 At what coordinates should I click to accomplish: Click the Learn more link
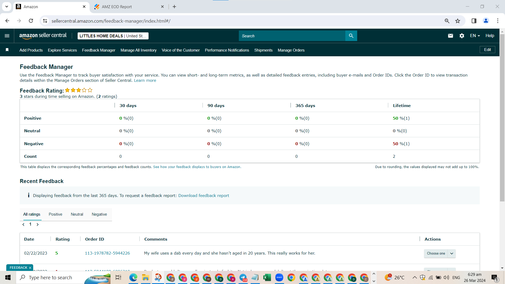click(x=145, y=80)
